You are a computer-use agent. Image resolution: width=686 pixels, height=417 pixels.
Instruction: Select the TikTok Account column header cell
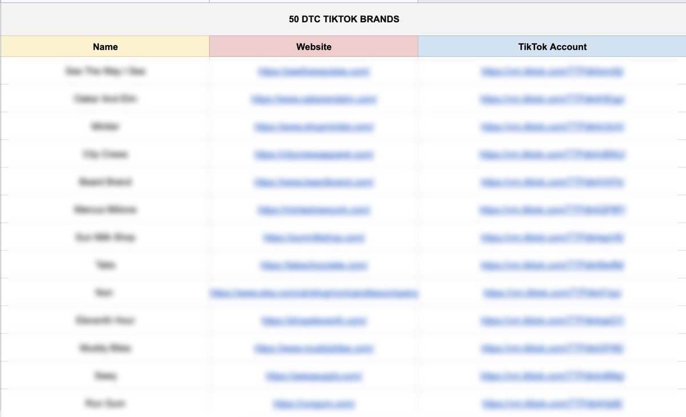click(552, 46)
